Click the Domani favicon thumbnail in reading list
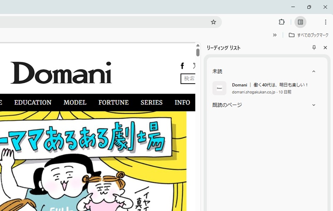333x211 pixels. (219, 88)
